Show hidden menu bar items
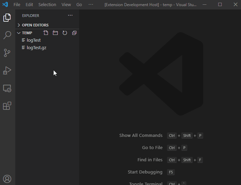 click(91, 5)
